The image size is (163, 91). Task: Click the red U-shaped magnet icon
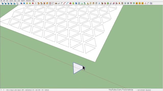(x=105, y=3)
